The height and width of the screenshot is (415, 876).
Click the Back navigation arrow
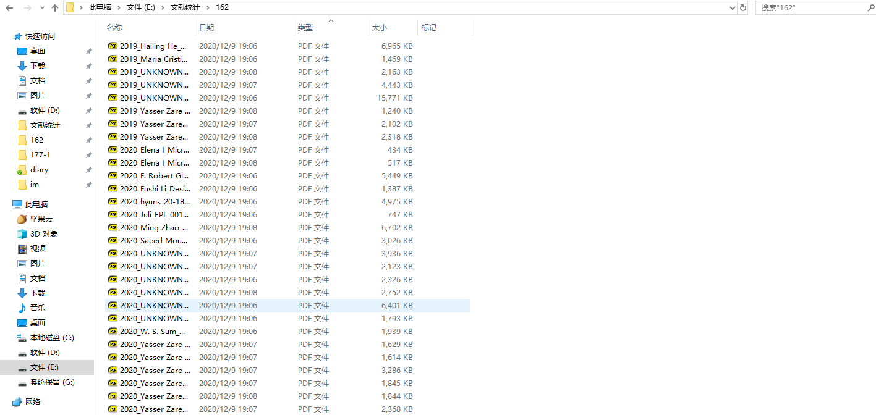click(10, 8)
